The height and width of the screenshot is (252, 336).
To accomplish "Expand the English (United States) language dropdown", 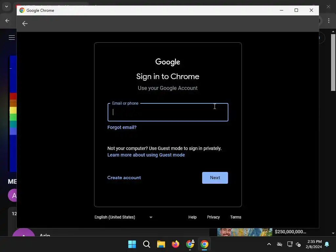I will (x=123, y=217).
